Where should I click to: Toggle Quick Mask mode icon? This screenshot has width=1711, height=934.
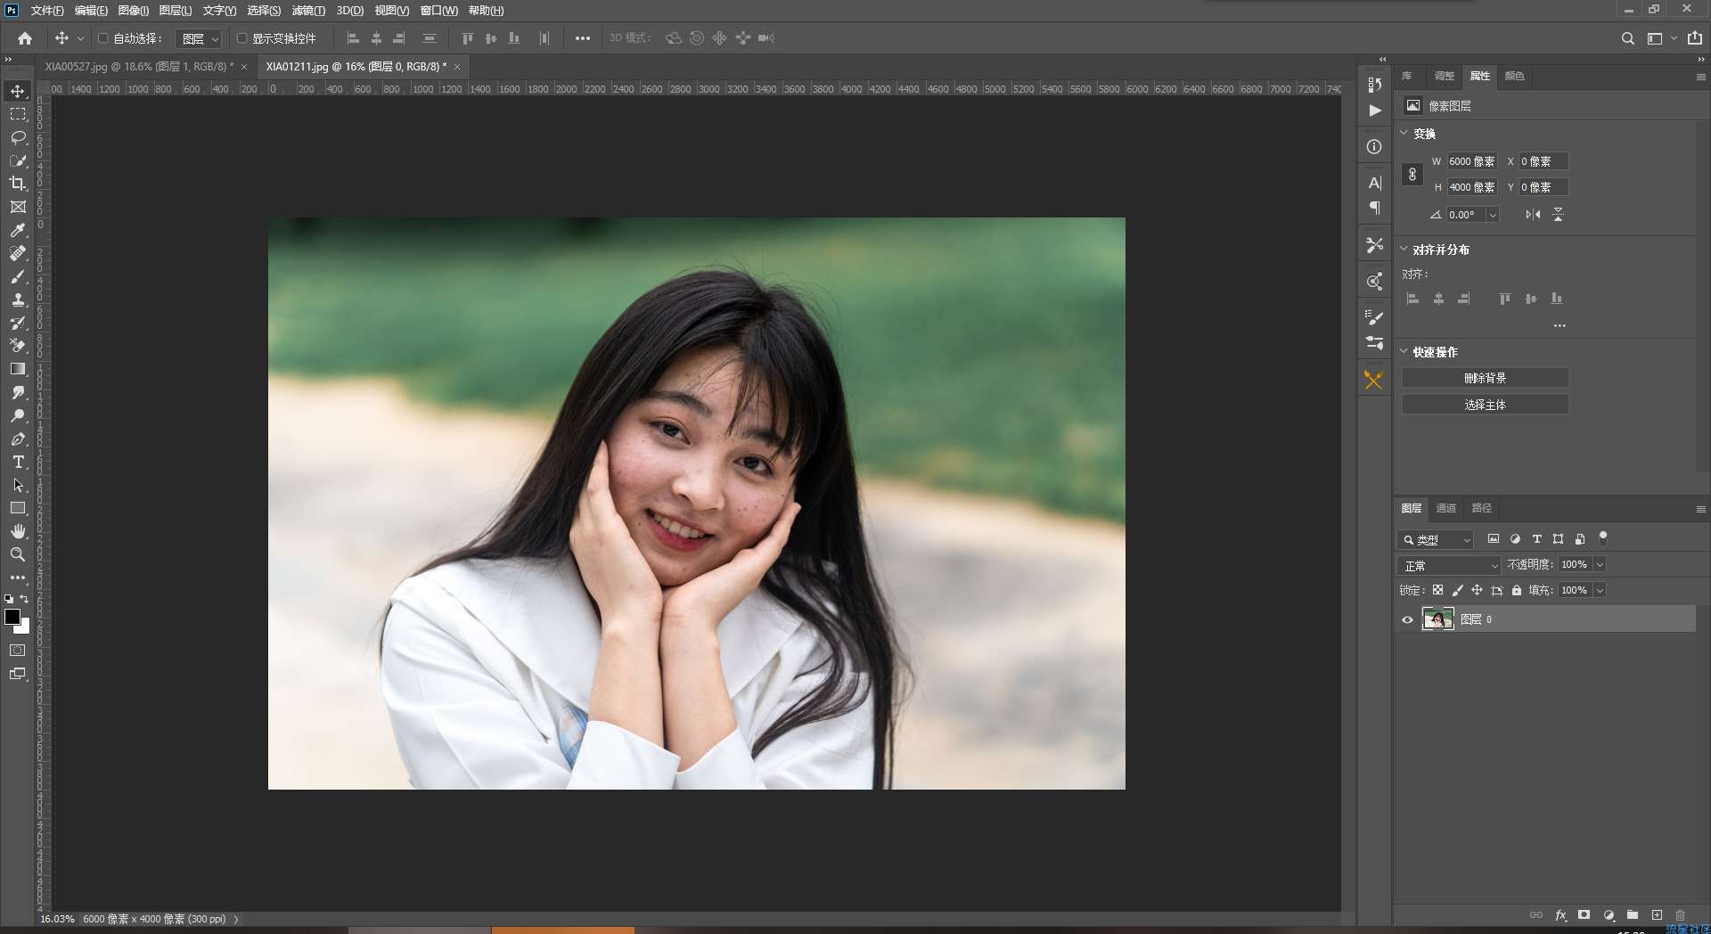18,651
